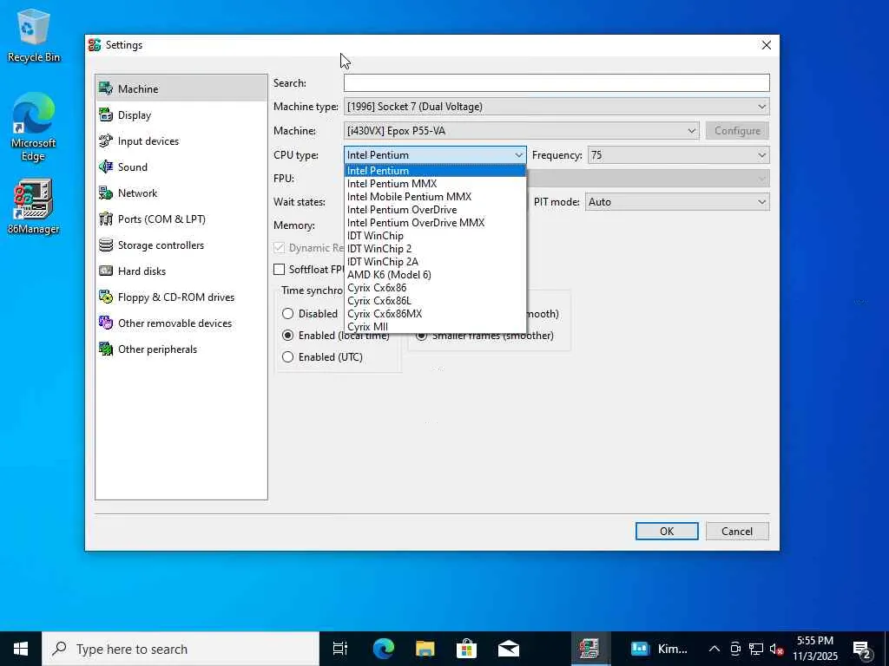Switch to the 86Box taskbar window
889x666 pixels.
coord(589,649)
